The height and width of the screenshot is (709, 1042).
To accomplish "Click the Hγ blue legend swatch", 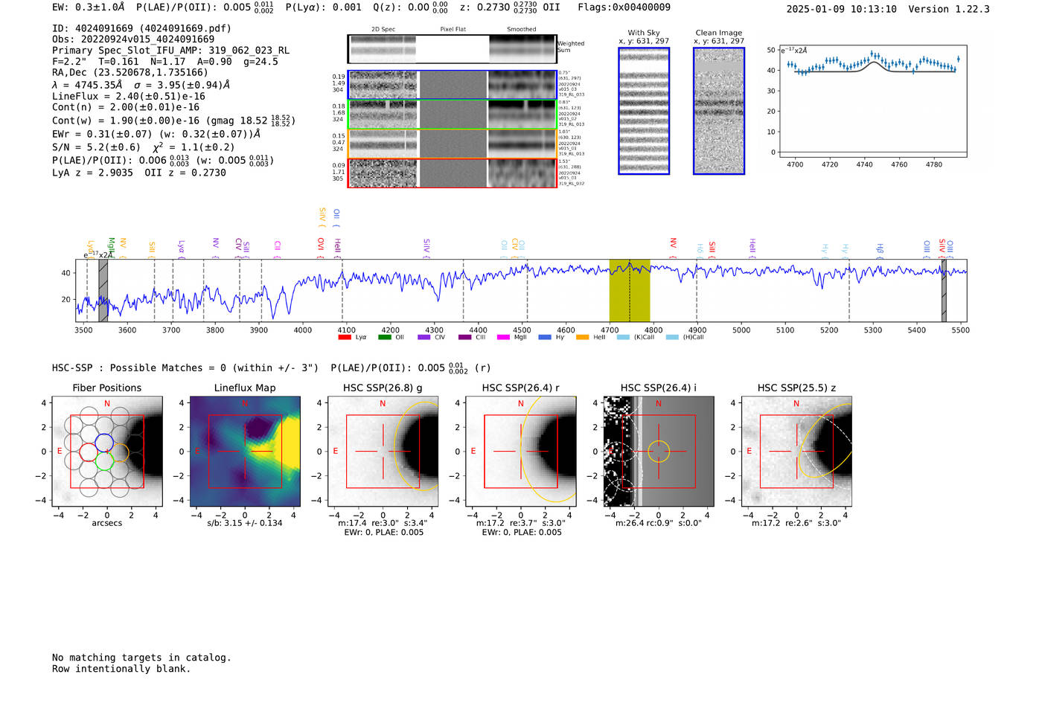I will [x=545, y=338].
